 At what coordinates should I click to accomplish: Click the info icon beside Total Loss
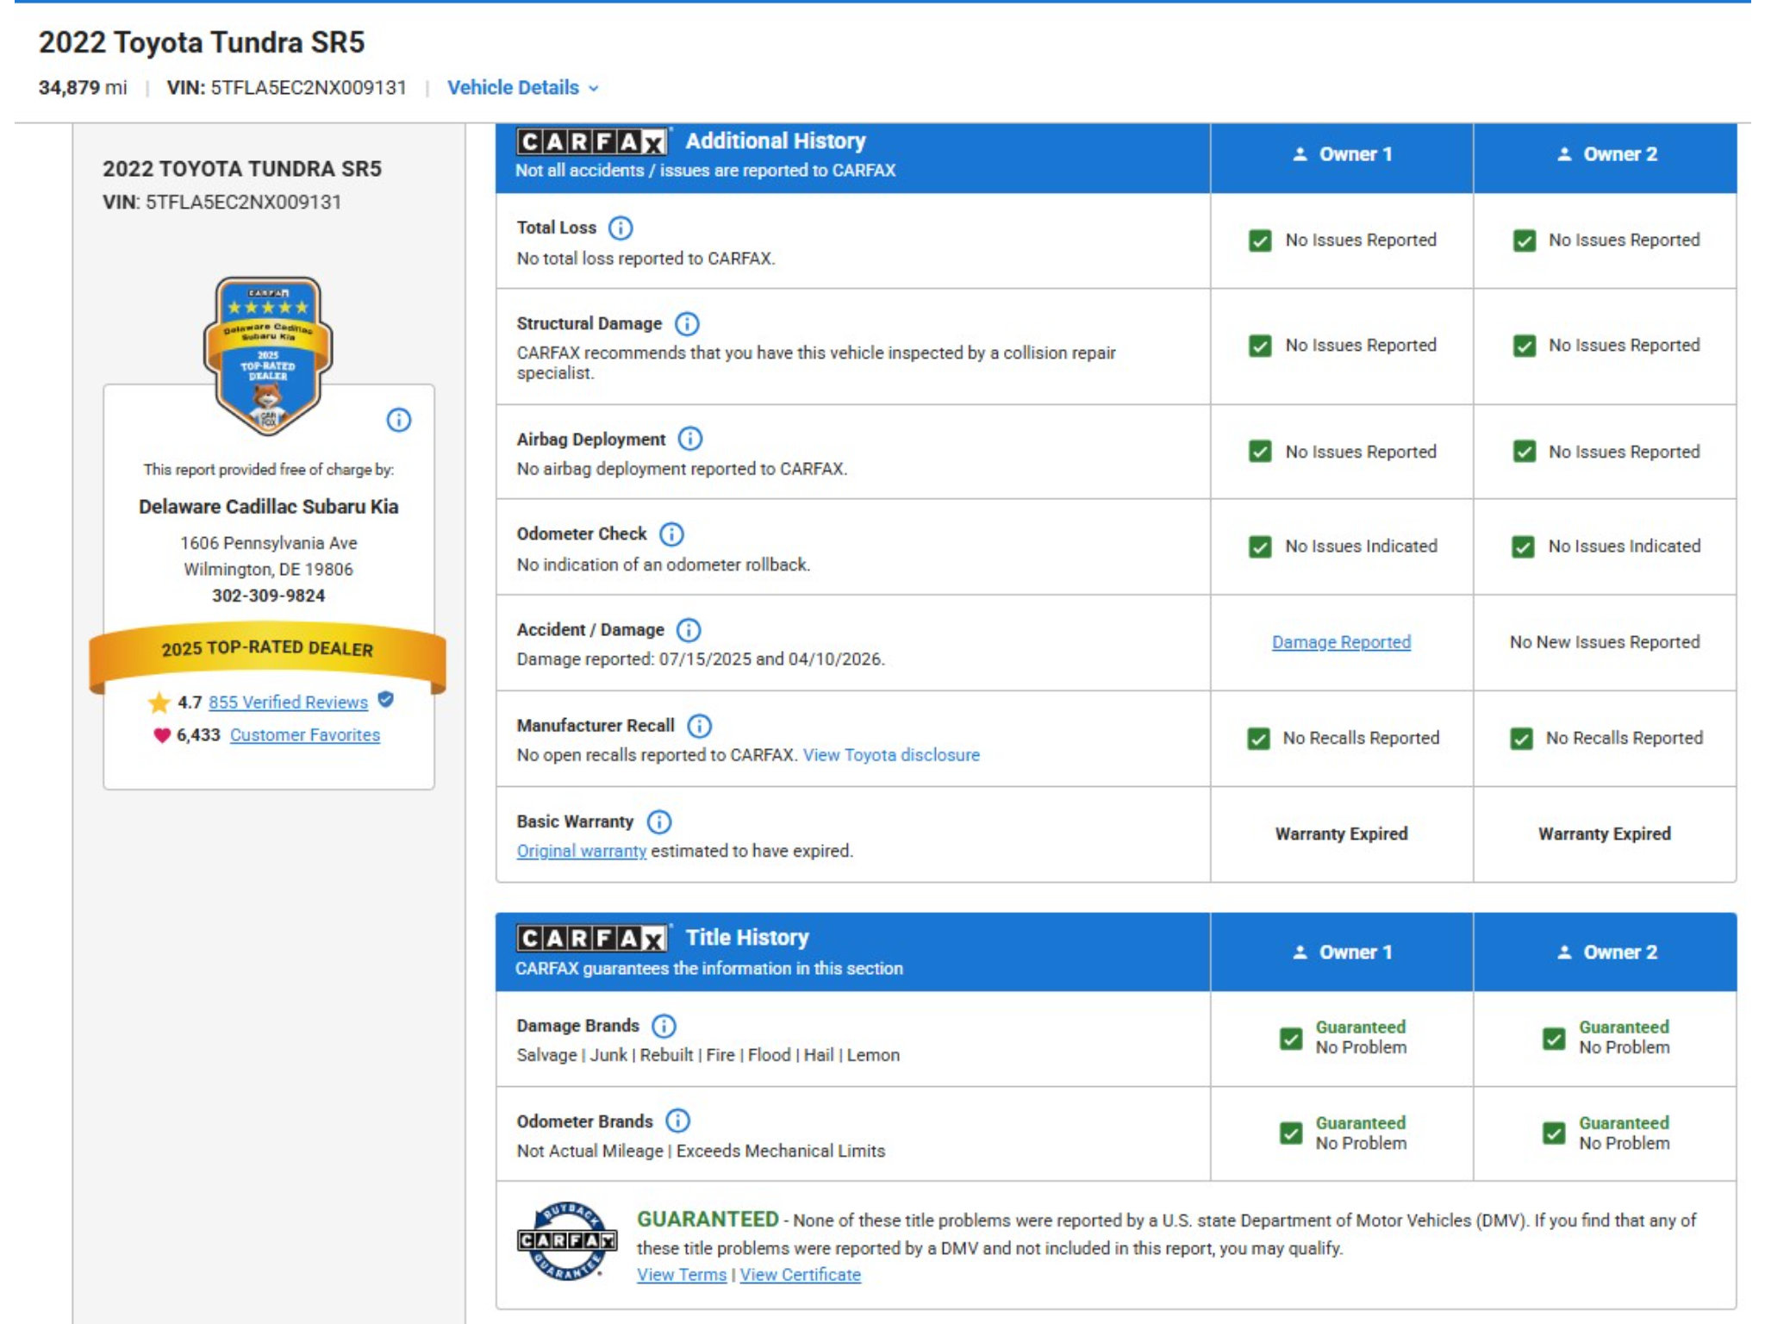(x=621, y=228)
